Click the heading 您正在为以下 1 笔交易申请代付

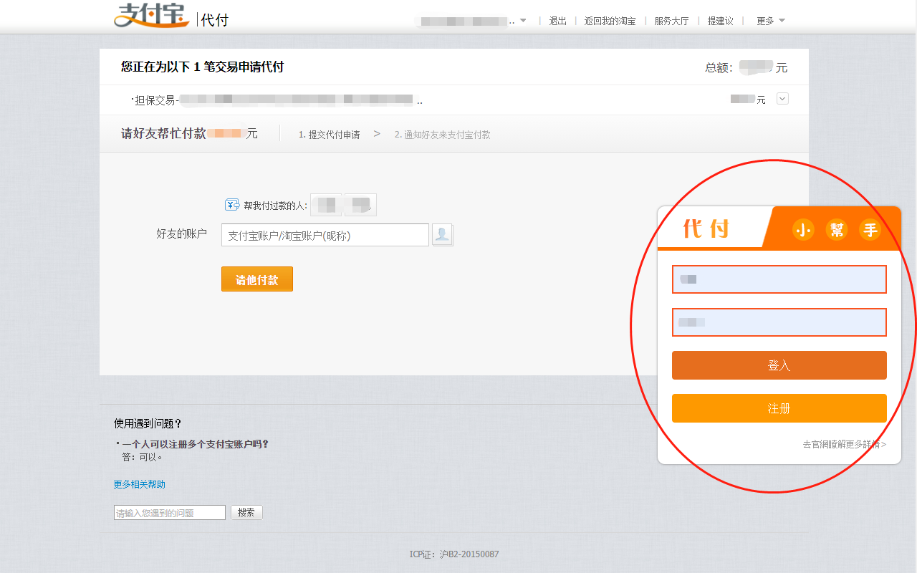(203, 67)
